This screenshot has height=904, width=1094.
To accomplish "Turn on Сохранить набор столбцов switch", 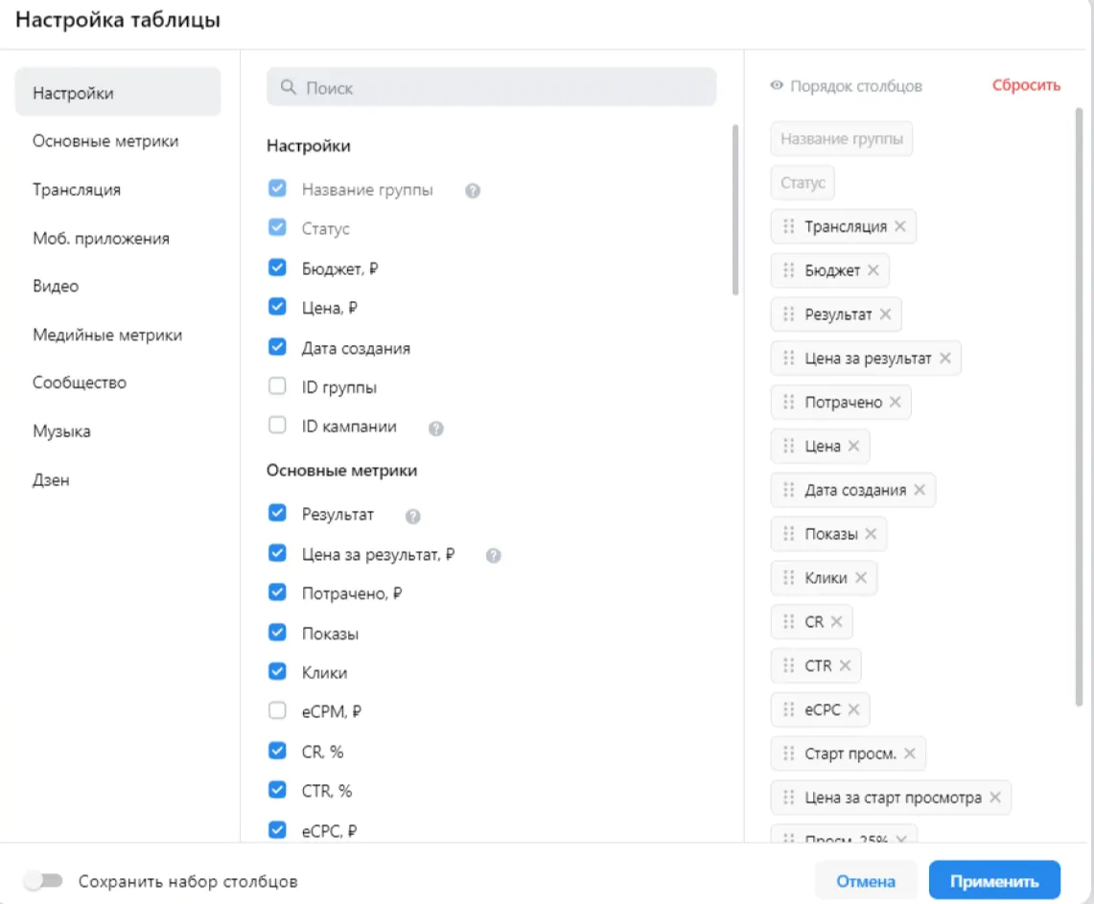I will coord(43,881).
